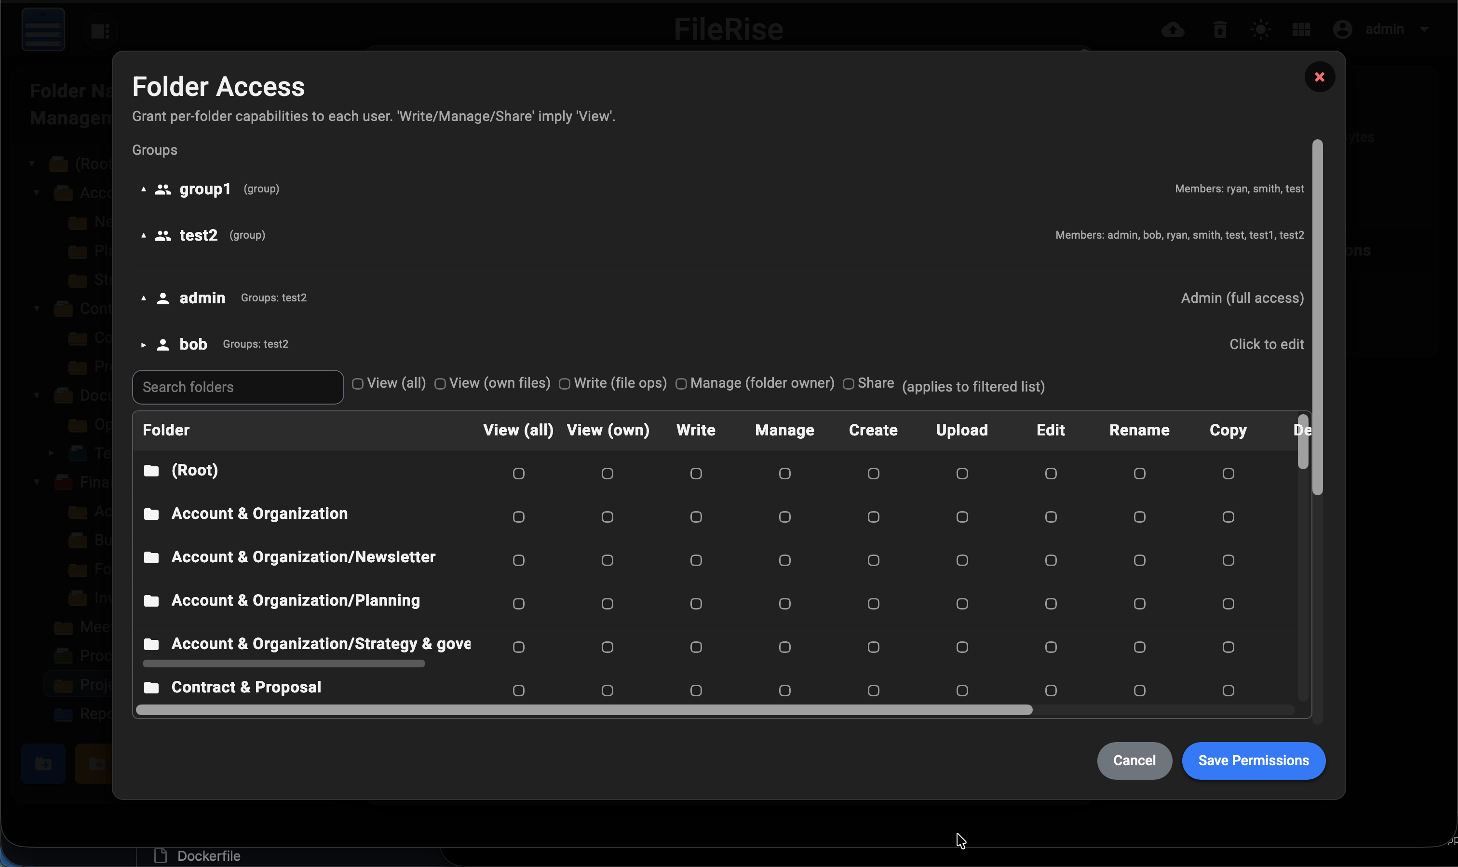This screenshot has height=867, width=1458.
Task: Enable the View (all) bulk checkbox
Action: point(357,384)
